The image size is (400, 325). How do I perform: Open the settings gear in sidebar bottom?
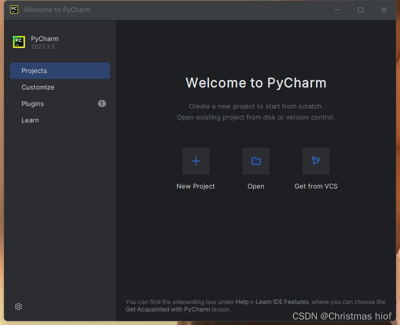coord(18,306)
